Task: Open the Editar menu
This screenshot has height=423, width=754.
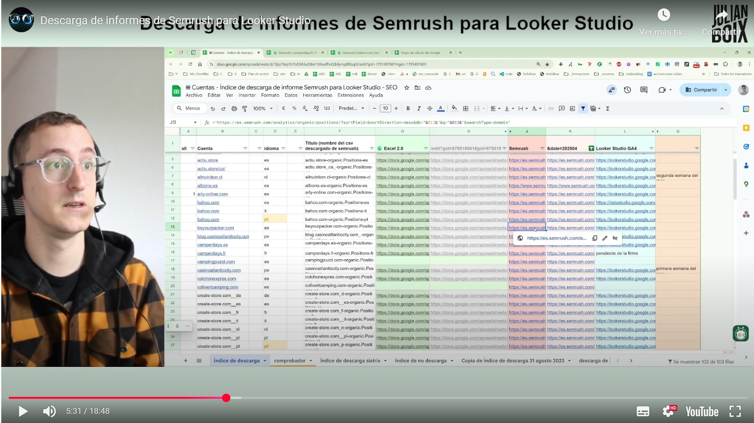Action: (x=214, y=95)
